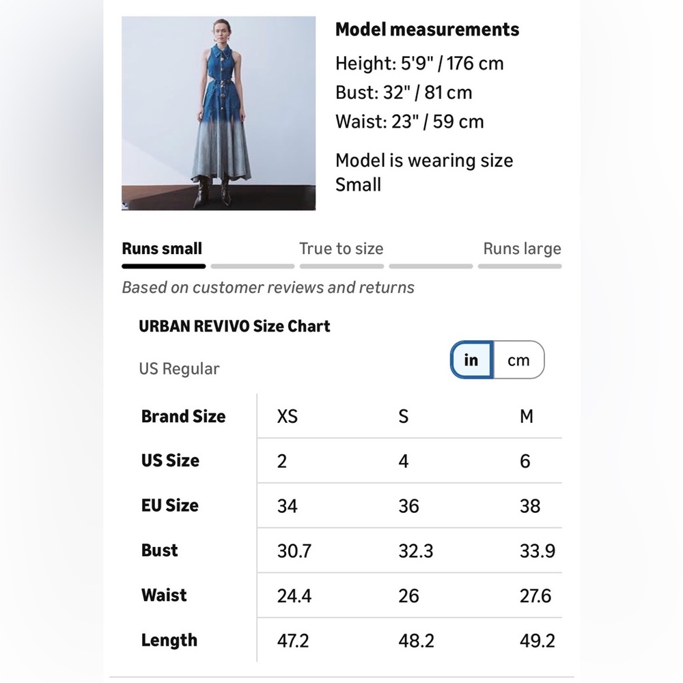Screen dimensions: 683x683
Task: Click the Brand Size row label
Action: tap(183, 416)
